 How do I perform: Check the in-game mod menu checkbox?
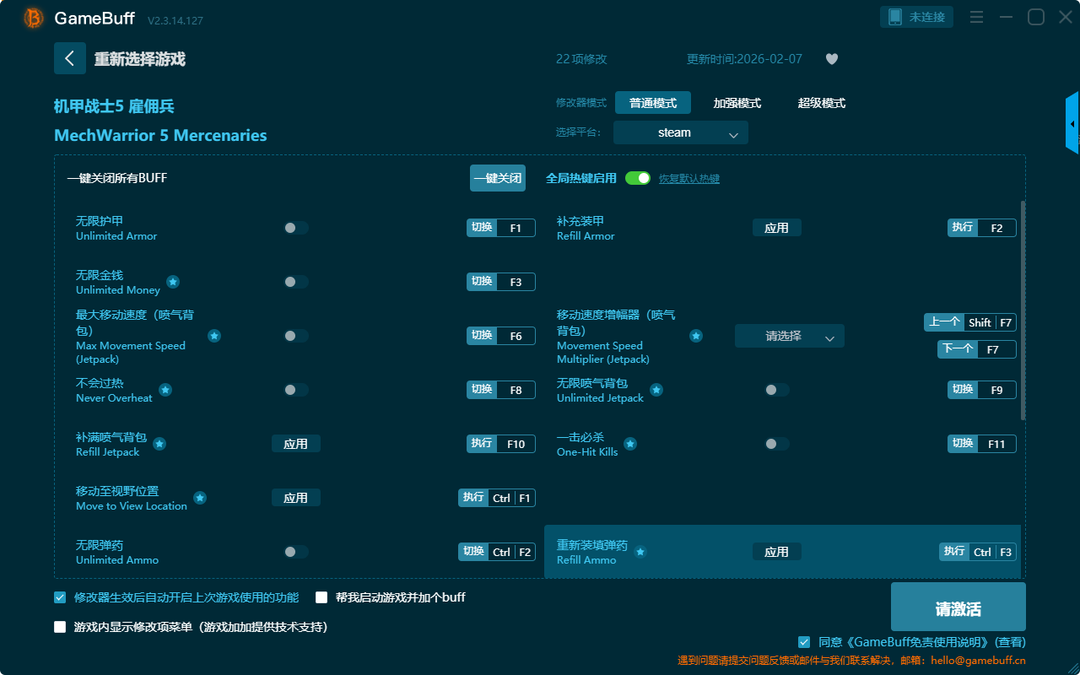point(60,627)
